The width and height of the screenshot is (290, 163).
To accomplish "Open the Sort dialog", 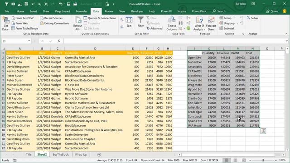I will (129, 22).
